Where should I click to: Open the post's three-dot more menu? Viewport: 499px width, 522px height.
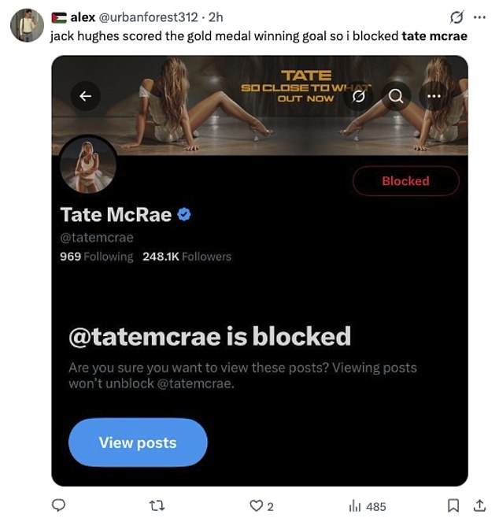[x=479, y=17]
